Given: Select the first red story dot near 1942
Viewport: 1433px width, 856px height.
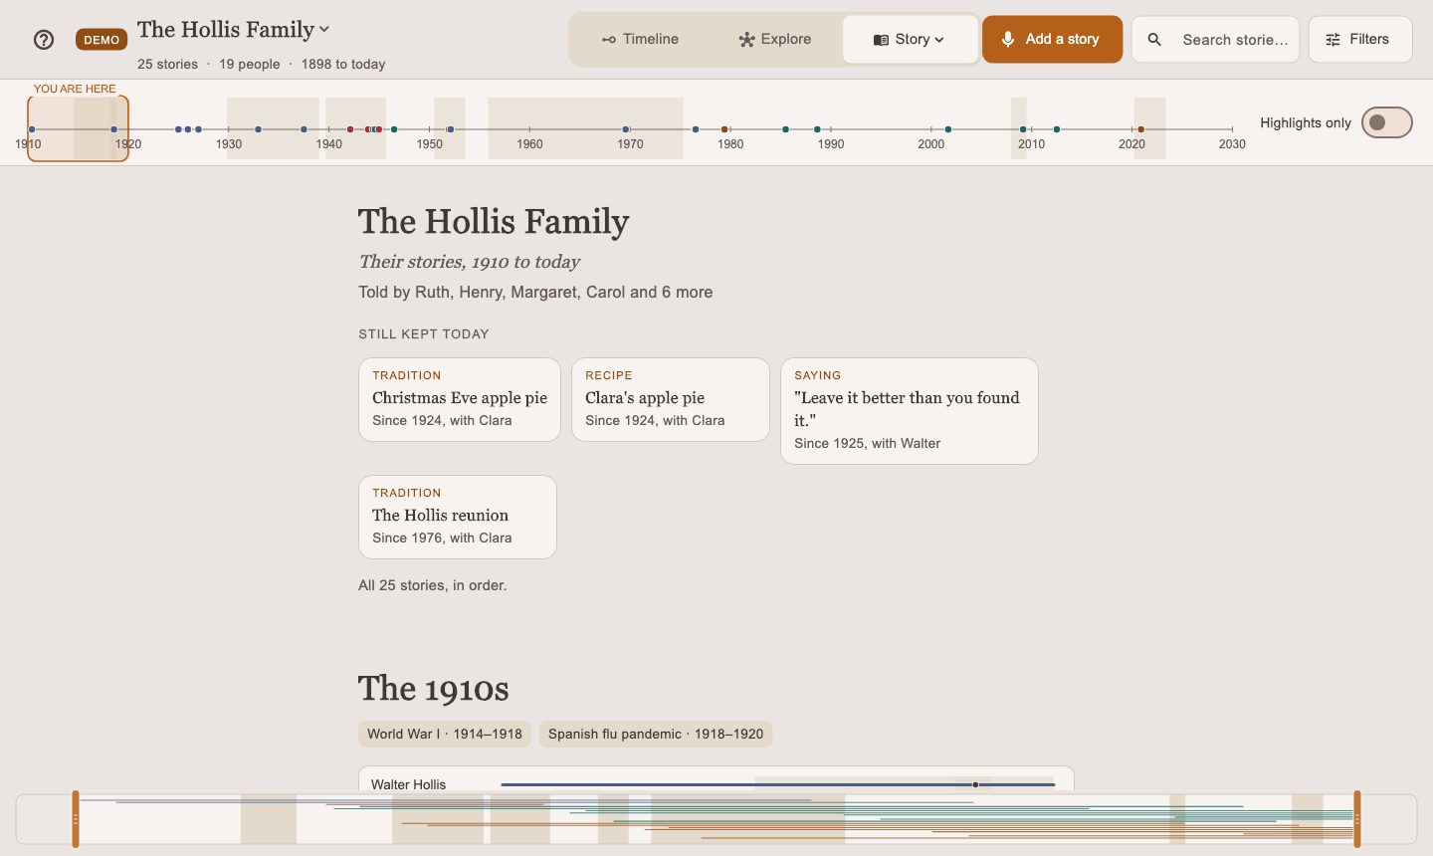Looking at the screenshot, I should (350, 129).
